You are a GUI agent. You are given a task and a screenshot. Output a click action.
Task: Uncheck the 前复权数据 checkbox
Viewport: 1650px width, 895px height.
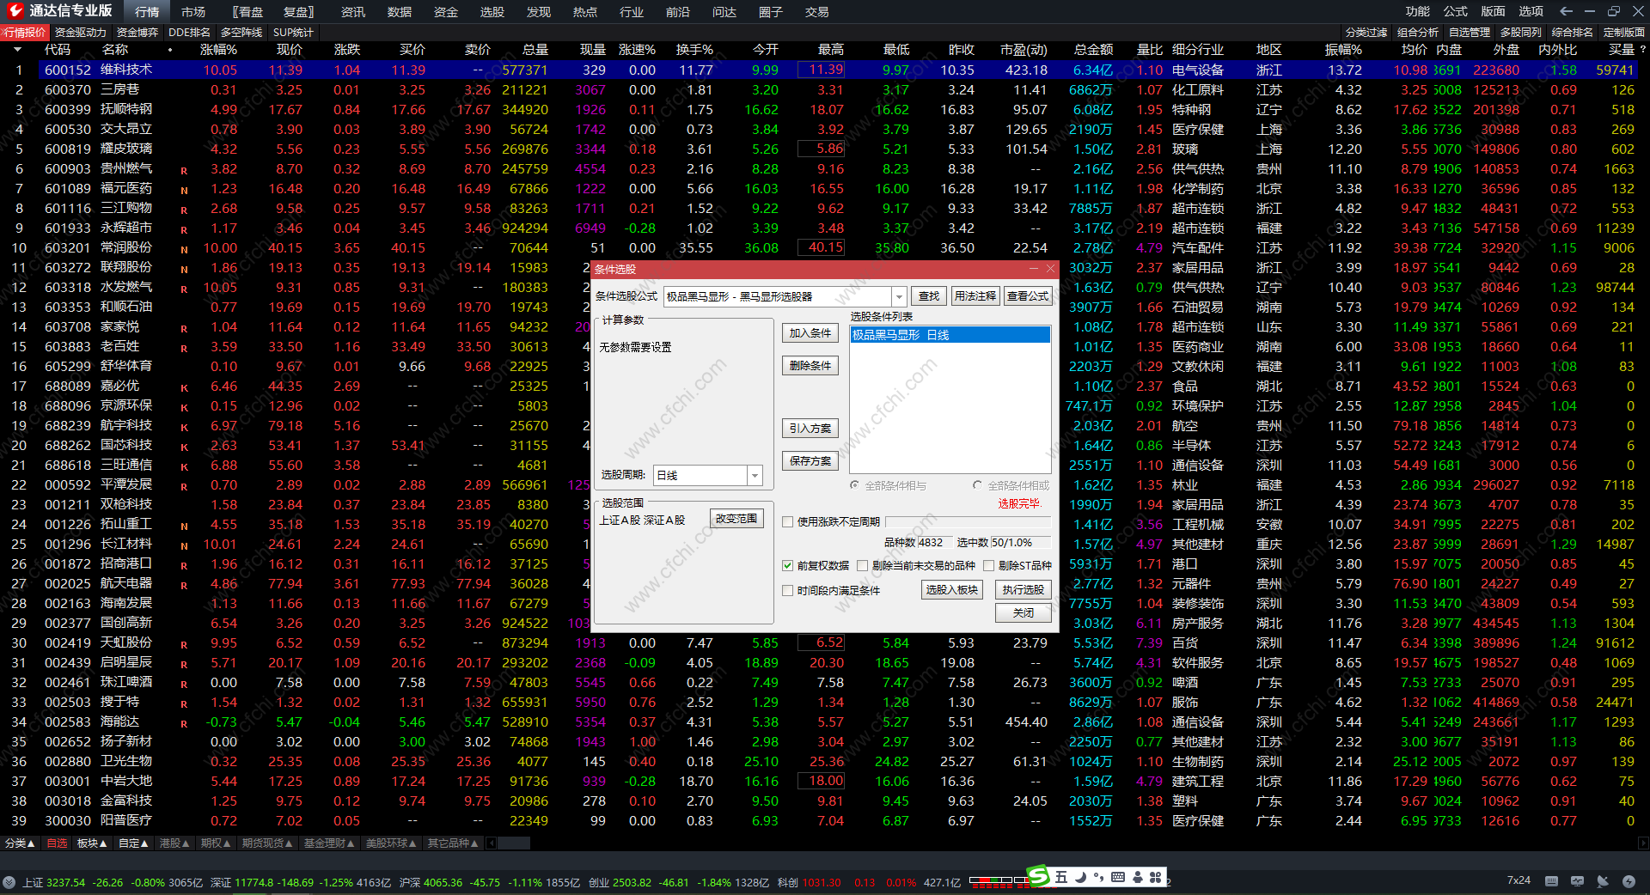[x=787, y=566]
